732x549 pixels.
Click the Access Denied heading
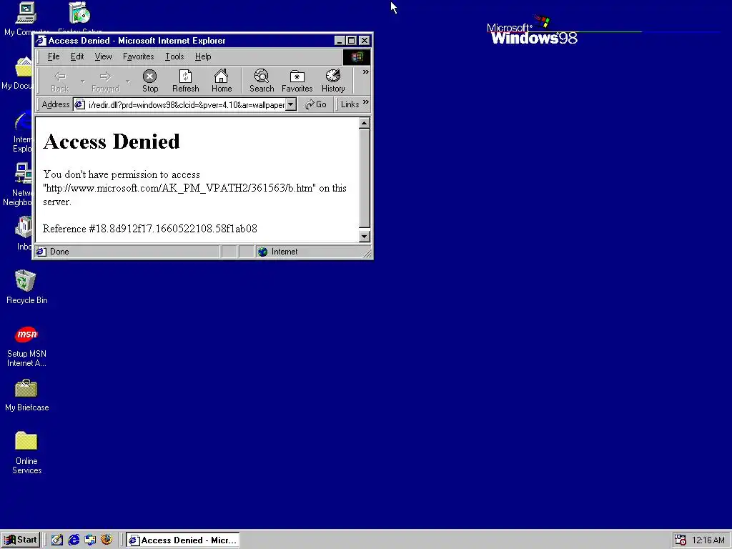coord(111,142)
